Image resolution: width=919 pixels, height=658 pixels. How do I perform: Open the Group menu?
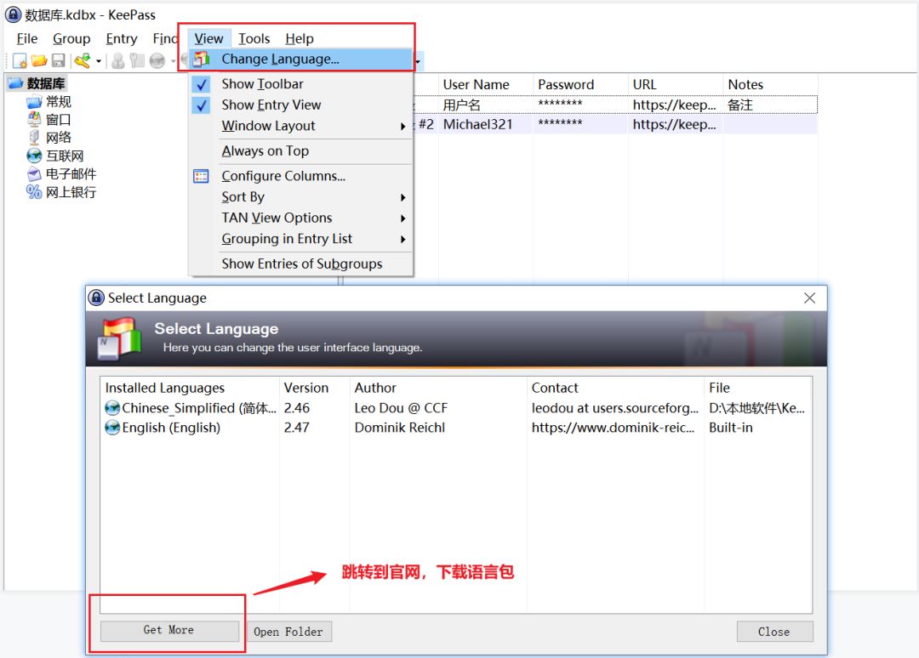tap(71, 38)
